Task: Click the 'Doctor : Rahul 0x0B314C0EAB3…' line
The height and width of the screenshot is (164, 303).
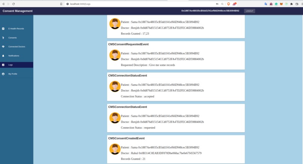Action: point(161,153)
